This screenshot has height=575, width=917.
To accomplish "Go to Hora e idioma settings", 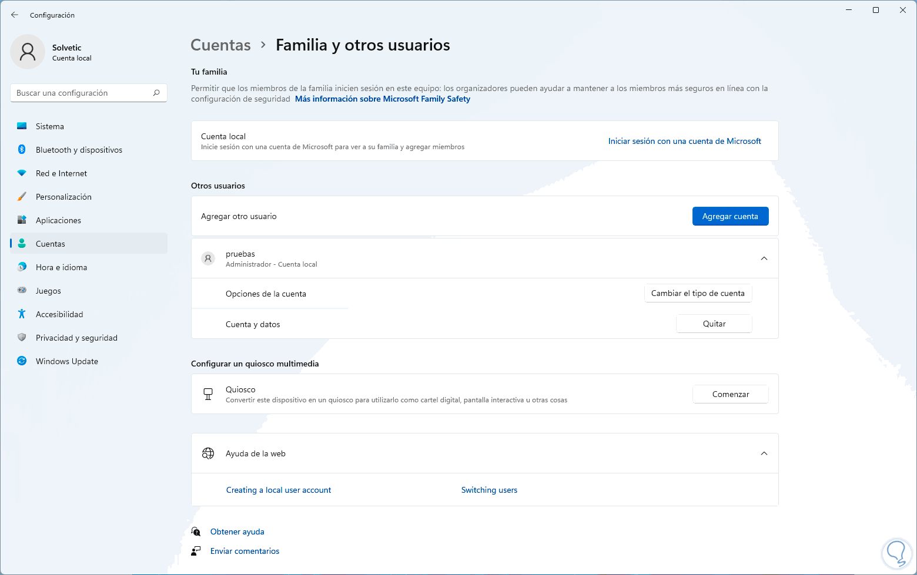I will coord(61,267).
